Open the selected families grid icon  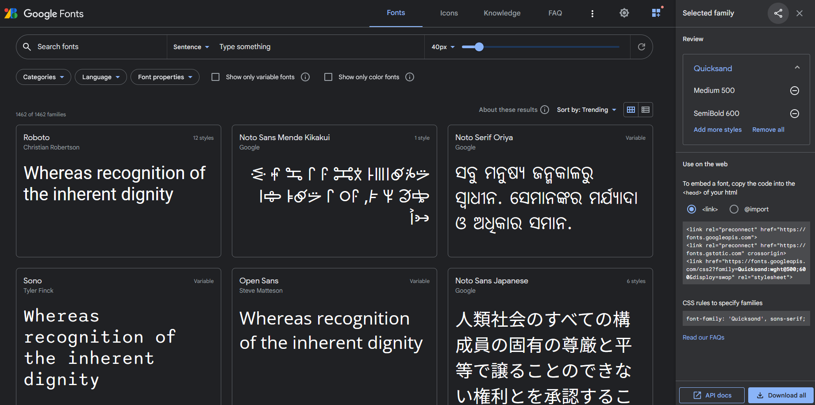click(657, 13)
